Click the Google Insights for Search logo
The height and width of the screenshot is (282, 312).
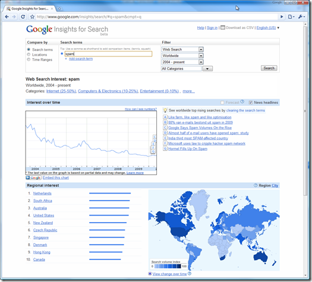point(67,30)
